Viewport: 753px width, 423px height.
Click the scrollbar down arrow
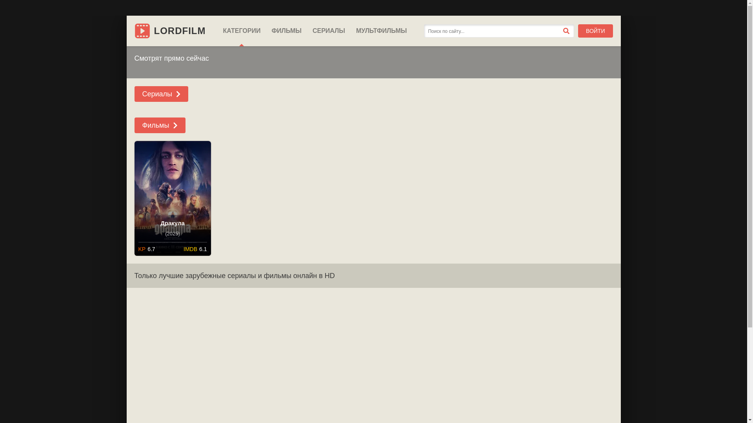(750, 420)
